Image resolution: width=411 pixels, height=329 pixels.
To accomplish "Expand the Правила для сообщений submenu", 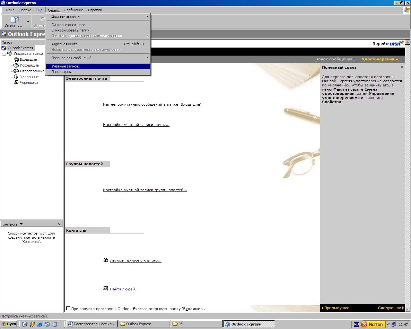I will pos(98,58).
